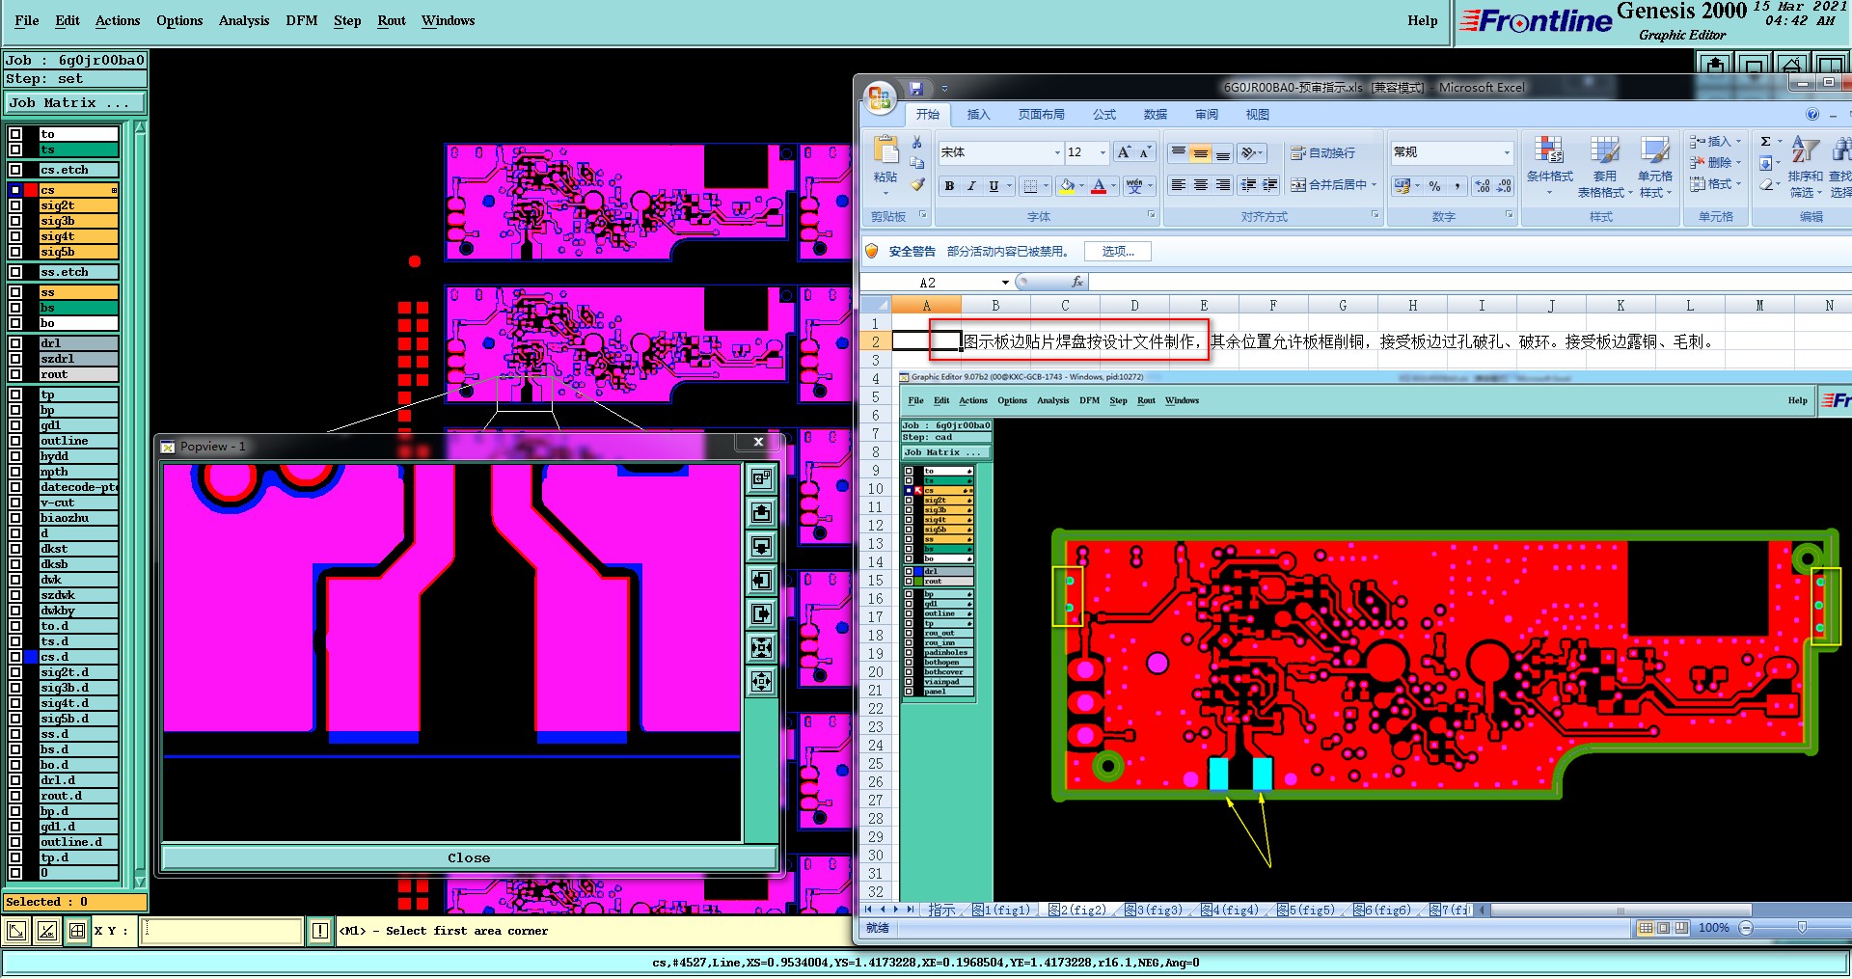Open the font size dropdown showing 12
This screenshot has width=1852, height=979.
1103,152
